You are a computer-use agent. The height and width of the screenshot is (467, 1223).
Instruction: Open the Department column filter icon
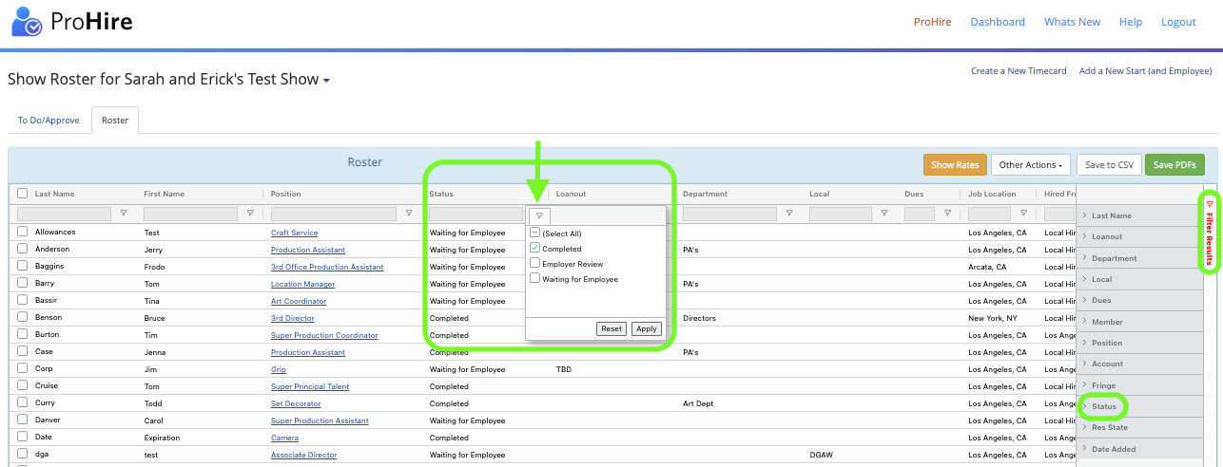(789, 215)
